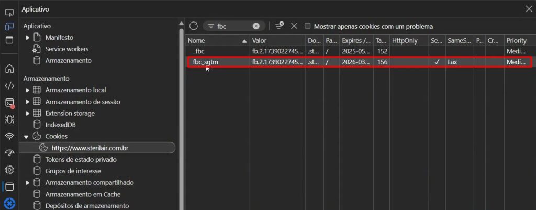Clear all cookies with the filter-clear icon
This screenshot has height=210, width=536.
[280, 26]
